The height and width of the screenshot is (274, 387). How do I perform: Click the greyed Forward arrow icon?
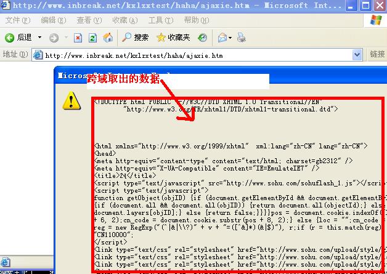[54, 38]
